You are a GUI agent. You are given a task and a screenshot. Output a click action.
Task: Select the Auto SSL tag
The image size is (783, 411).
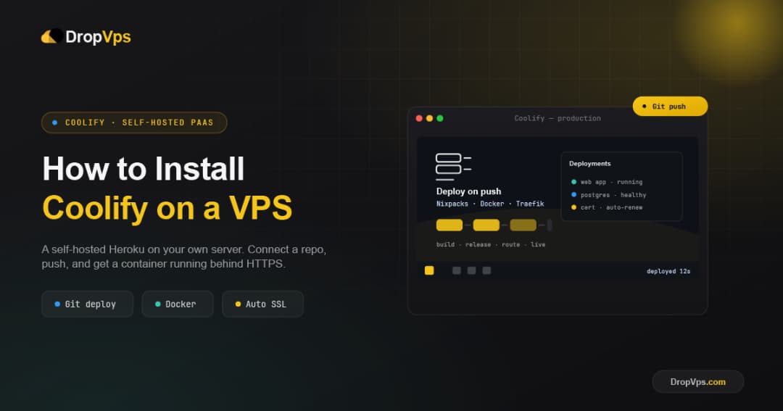pos(262,304)
